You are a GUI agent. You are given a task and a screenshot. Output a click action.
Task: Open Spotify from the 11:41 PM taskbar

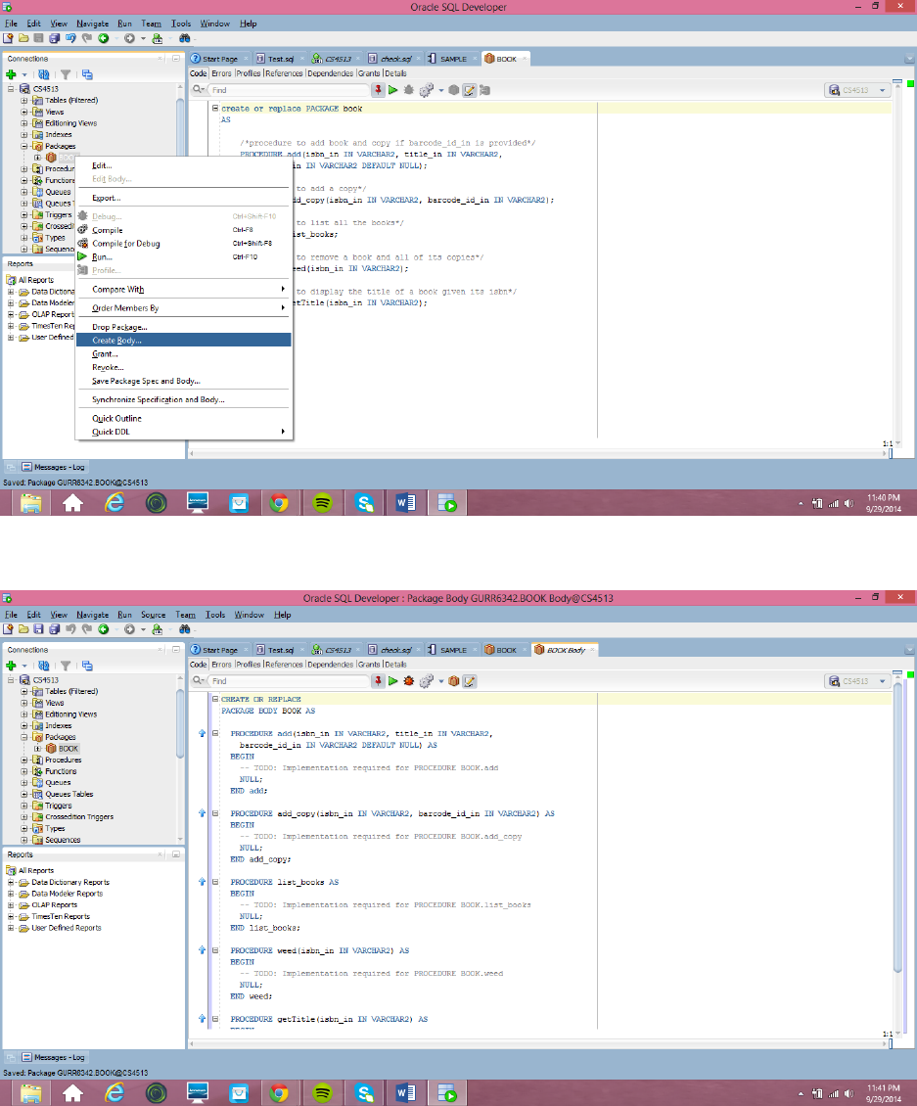tap(322, 1093)
